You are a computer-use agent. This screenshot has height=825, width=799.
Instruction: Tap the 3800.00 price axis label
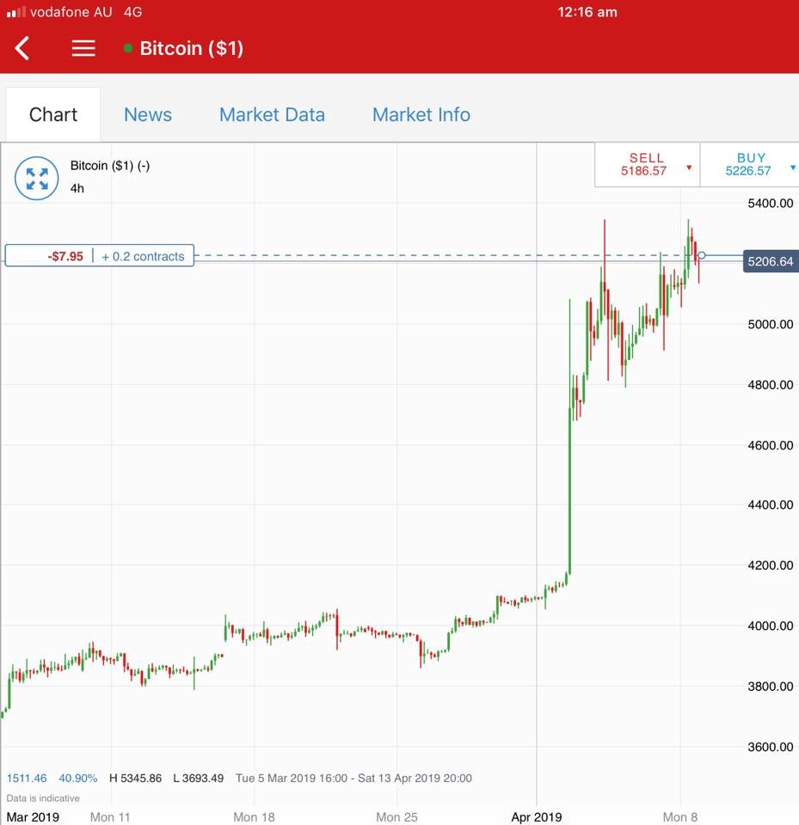point(770,686)
